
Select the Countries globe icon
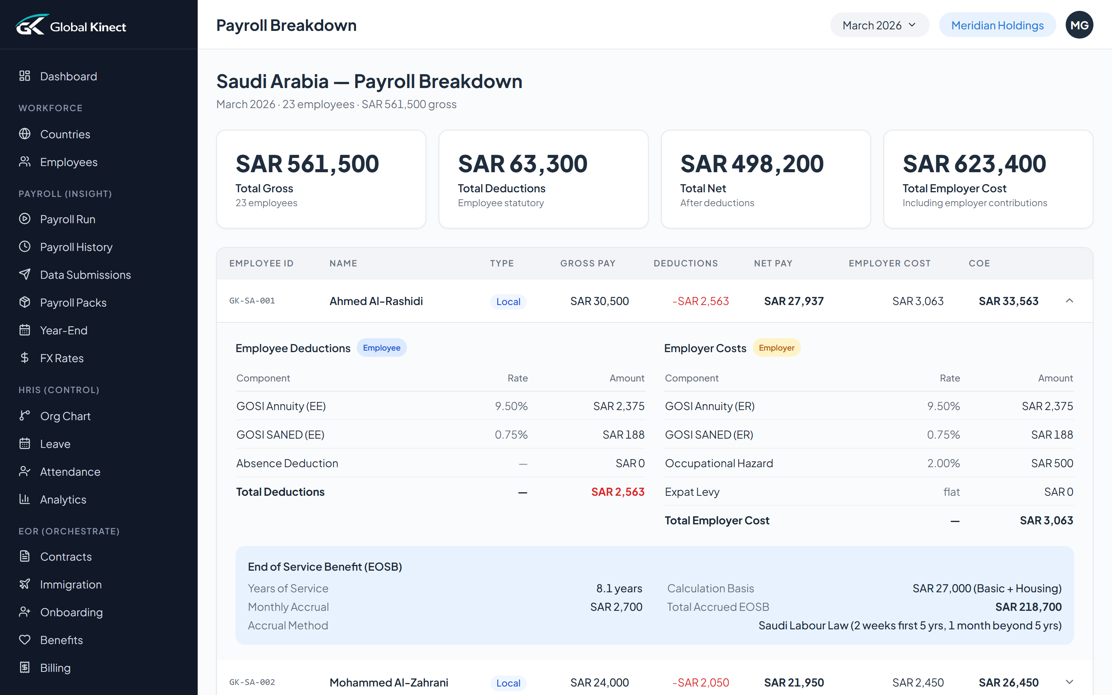pyautogui.click(x=25, y=134)
